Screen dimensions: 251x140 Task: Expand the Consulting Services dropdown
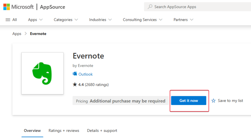click(142, 20)
